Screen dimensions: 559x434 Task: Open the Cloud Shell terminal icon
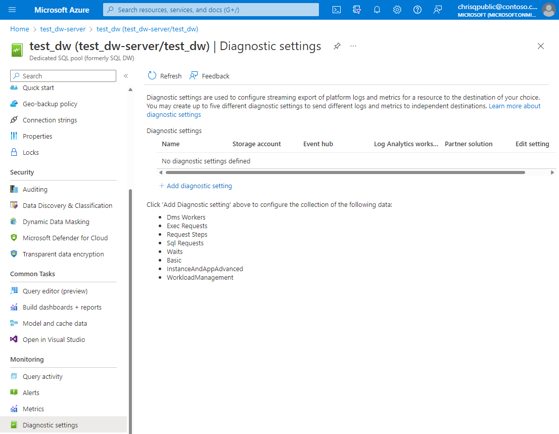click(x=336, y=10)
